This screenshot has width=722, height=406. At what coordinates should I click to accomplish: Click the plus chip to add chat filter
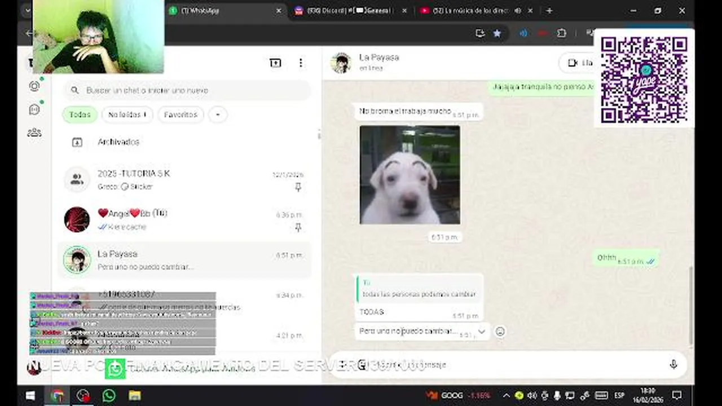(x=218, y=114)
